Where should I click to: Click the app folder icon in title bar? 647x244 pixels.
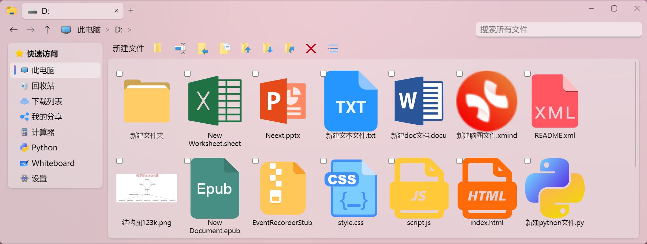tap(12, 10)
